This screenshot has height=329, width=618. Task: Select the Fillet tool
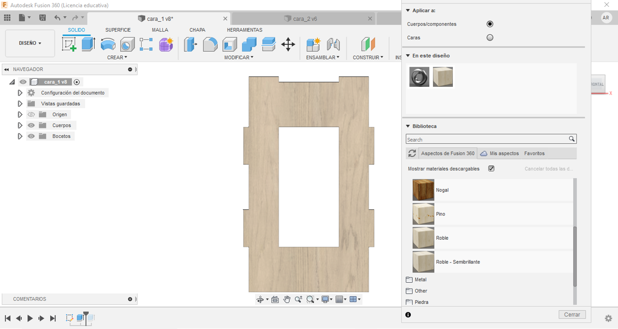coord(210,44)
